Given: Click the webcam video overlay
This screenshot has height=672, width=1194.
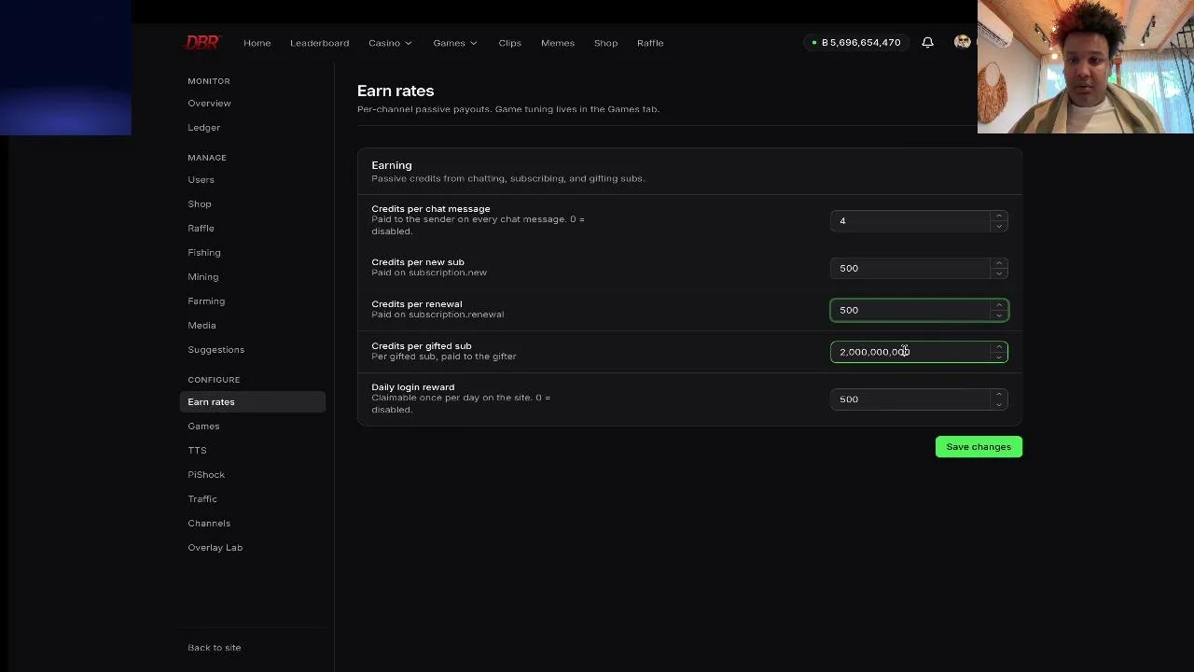Looking at the screenshot, I should [x=1086, y=66].
